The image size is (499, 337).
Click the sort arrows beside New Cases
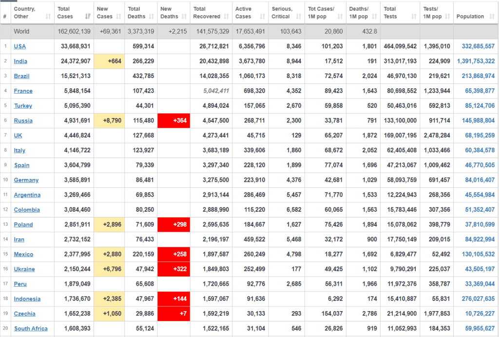(119, 17)
